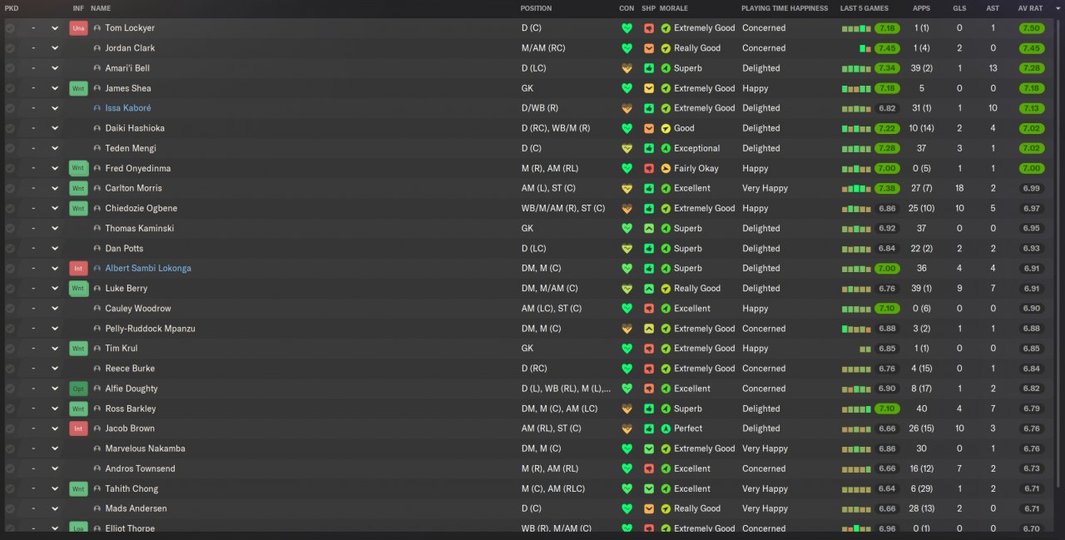1065x540 pixels.
Task: Click Tim Krul's 'Wnt' info badge
Action: [79, 349]
